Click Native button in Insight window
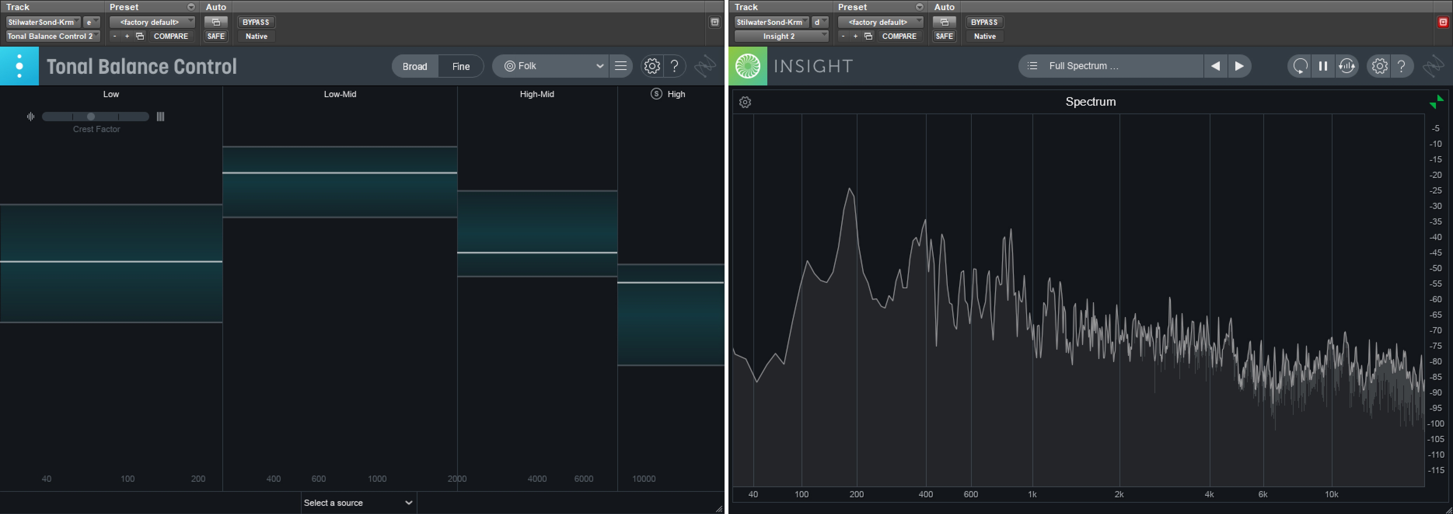 point(984,36)
